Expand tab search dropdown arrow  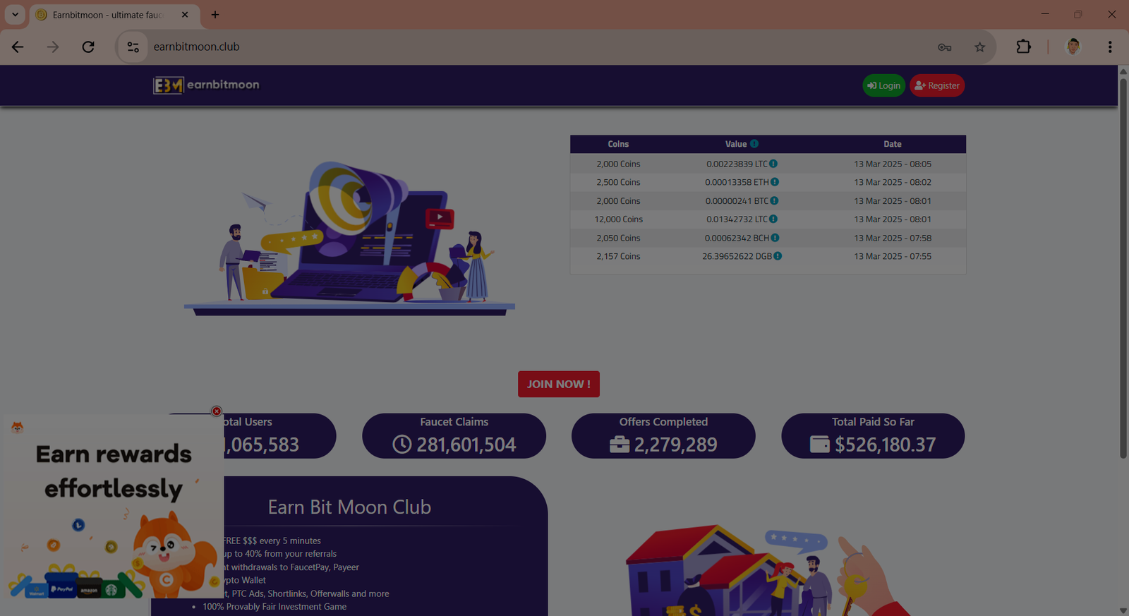point(15,14)
